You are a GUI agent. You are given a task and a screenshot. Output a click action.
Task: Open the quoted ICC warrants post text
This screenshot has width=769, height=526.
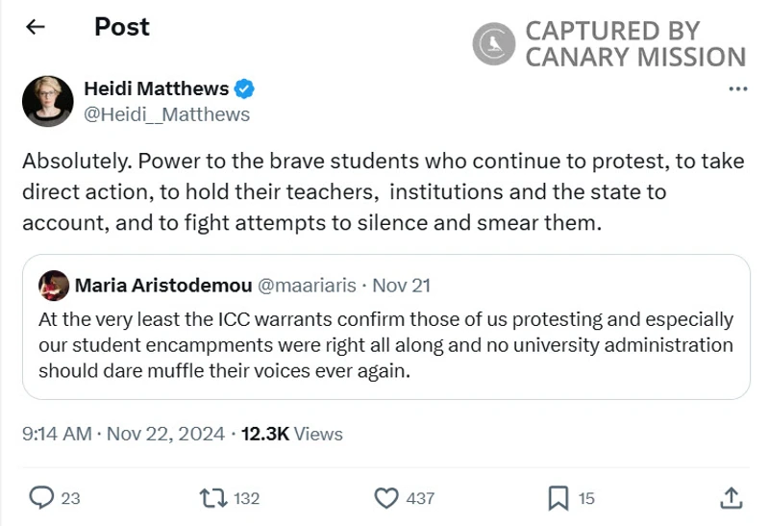[384, 344]
